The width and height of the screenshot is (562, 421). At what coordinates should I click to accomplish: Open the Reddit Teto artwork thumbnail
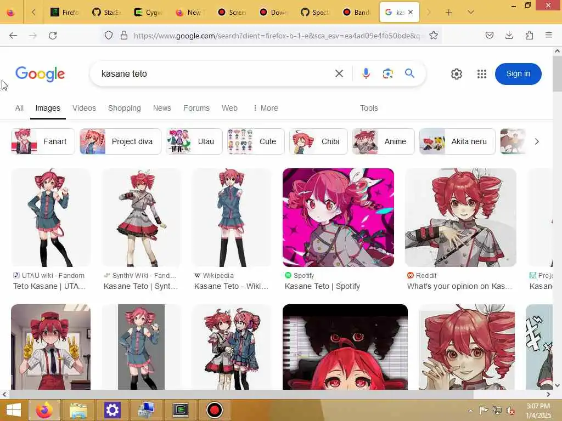[x=460, y=217]
